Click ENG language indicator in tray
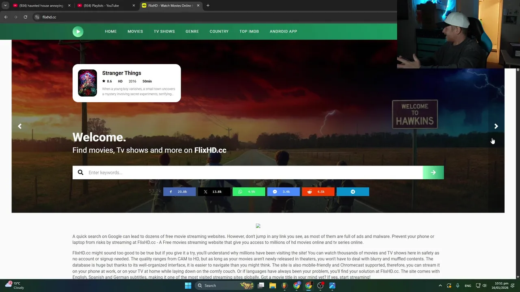 click(468, 286)
